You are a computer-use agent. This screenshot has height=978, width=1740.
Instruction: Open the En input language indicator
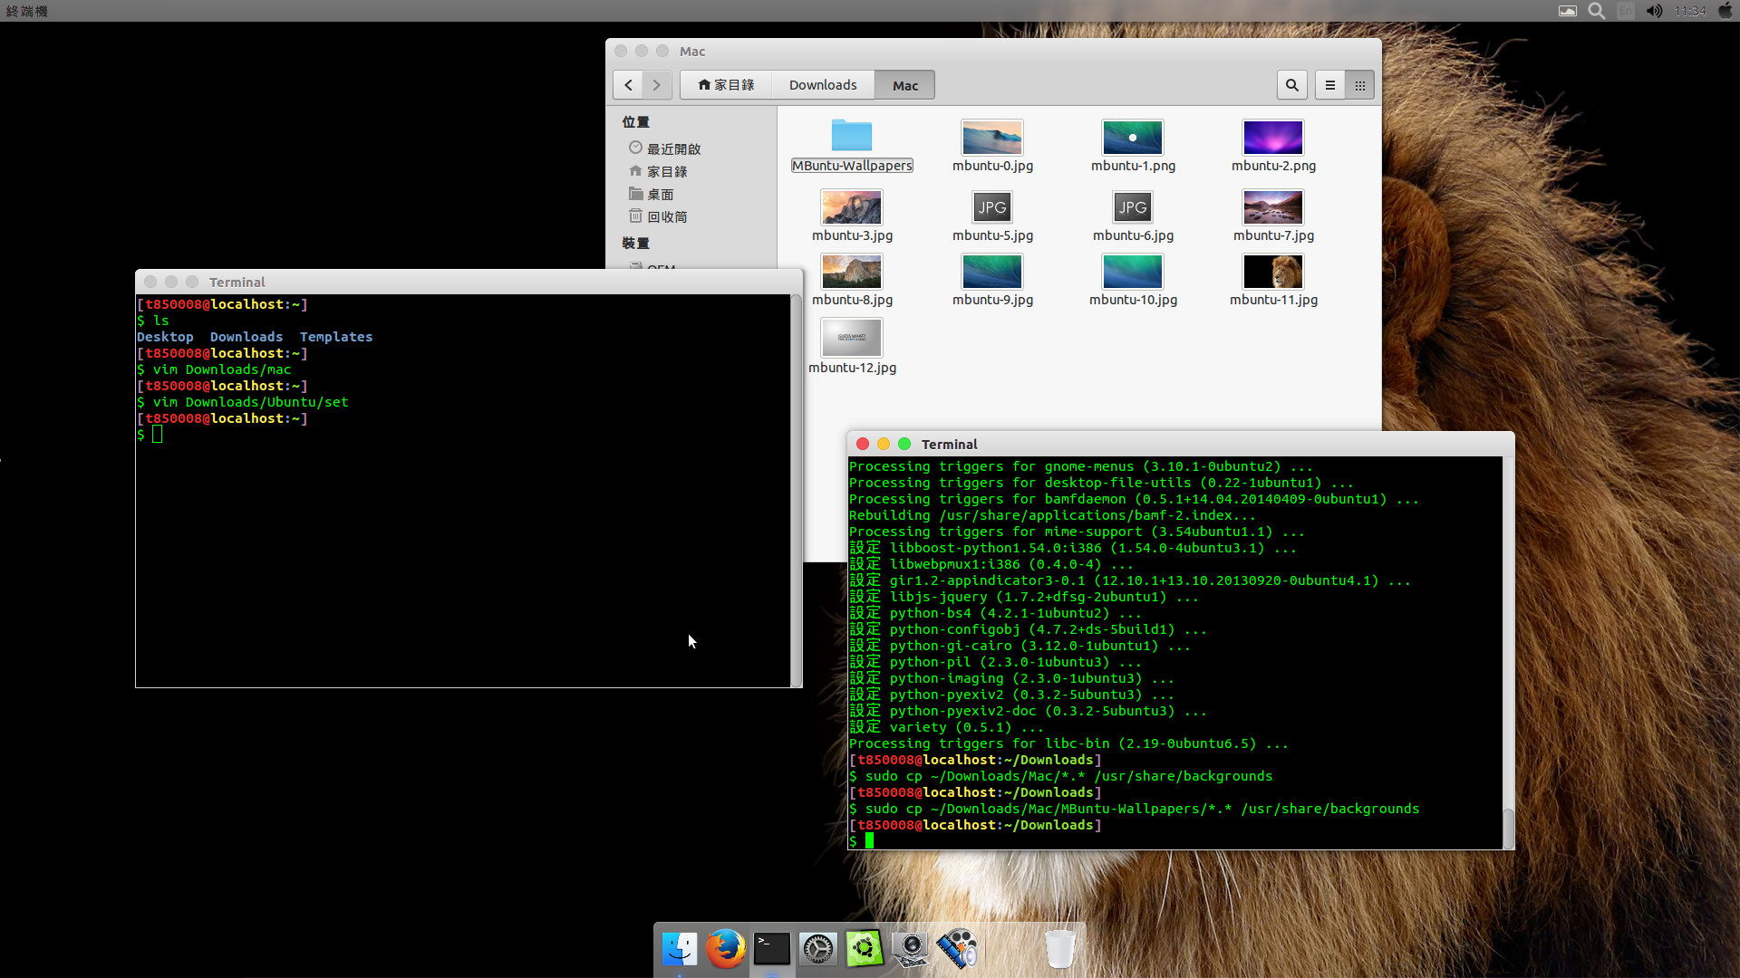point(1626,11)
